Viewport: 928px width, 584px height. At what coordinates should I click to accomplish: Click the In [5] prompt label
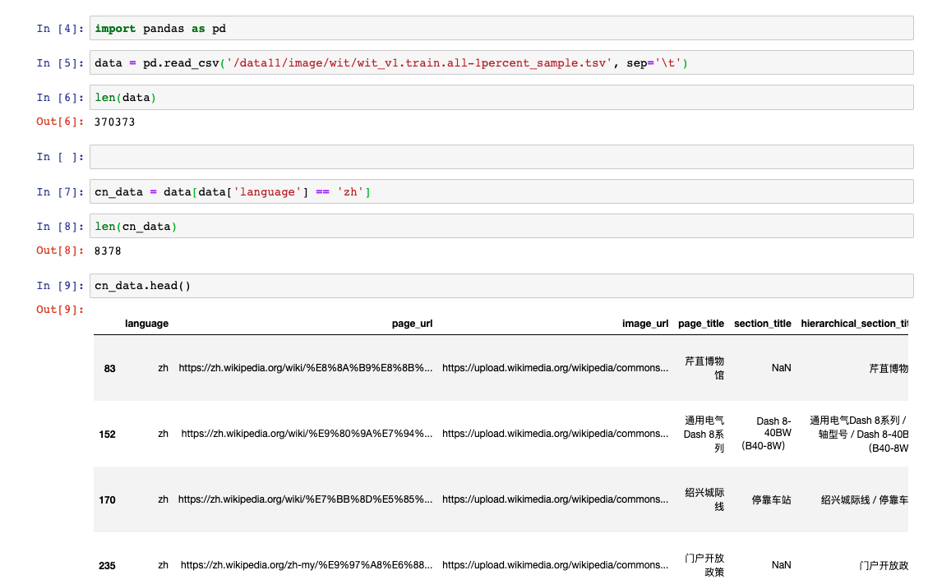60,63
